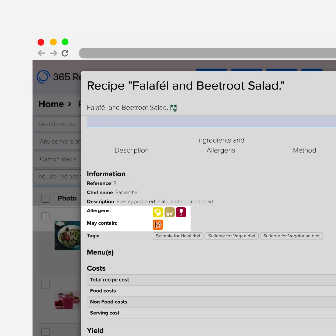Click the Search recipe name field
This screenshot has height=336, width=336.
(58, 124)
